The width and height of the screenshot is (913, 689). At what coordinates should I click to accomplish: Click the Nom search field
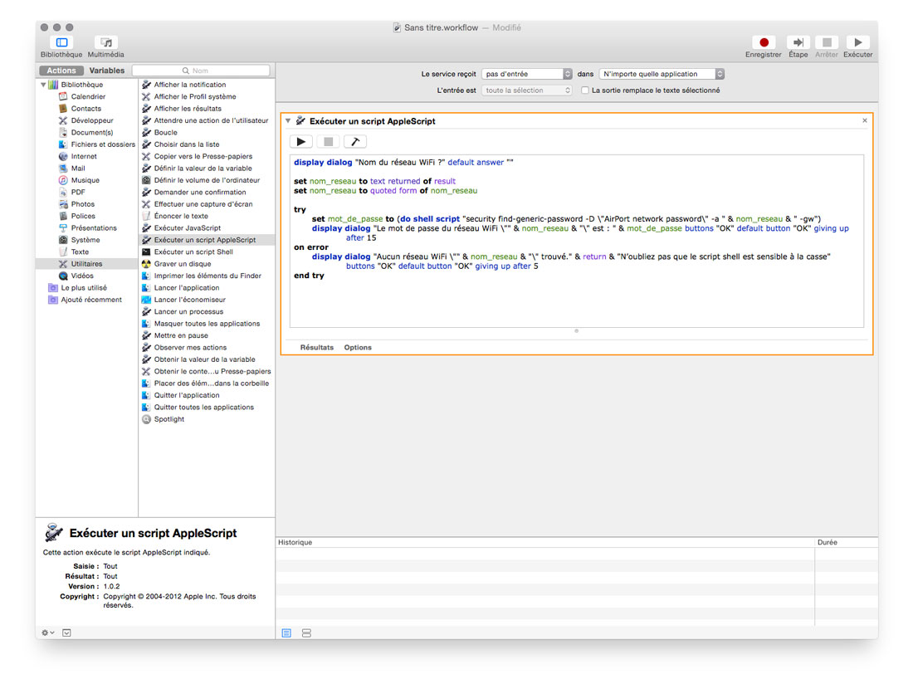point(201,71)
